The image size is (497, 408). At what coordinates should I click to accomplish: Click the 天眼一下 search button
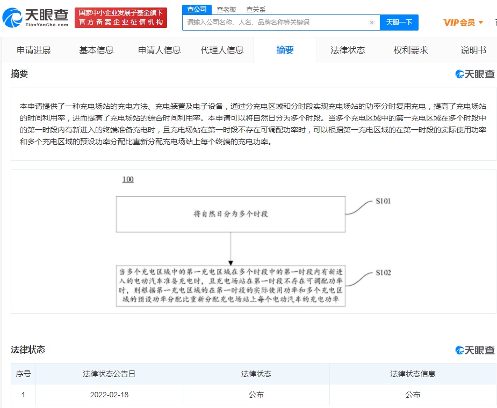pos(399,23)
